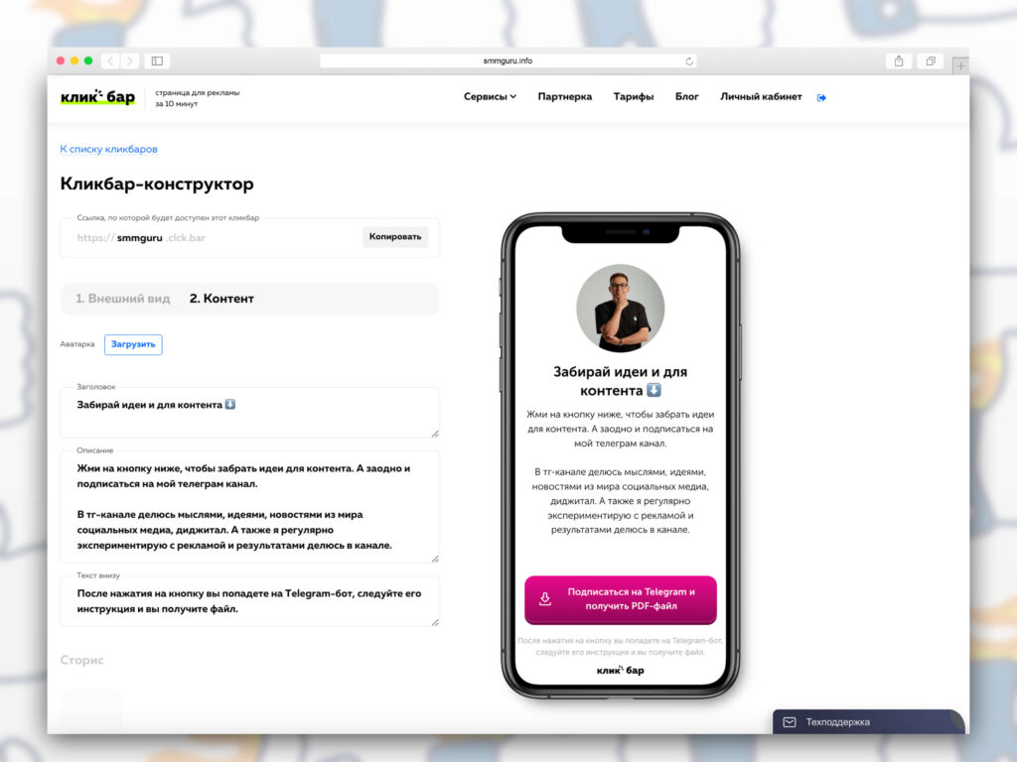Open the Safari share icon
The width and height of the screenshot is (1017, 762).
click(899, 61)
